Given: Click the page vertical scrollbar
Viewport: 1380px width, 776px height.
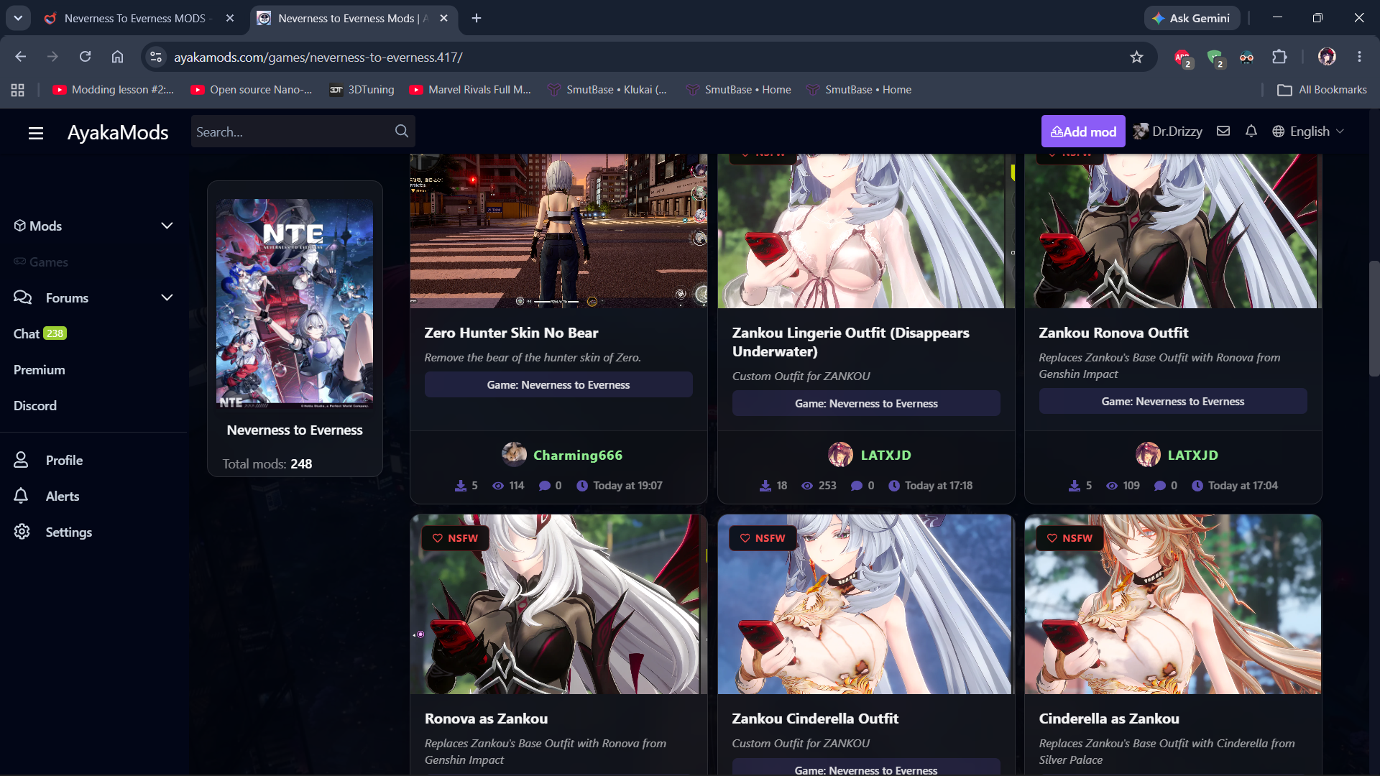Looking at the screenshot, I should [x=1374, y=318].
